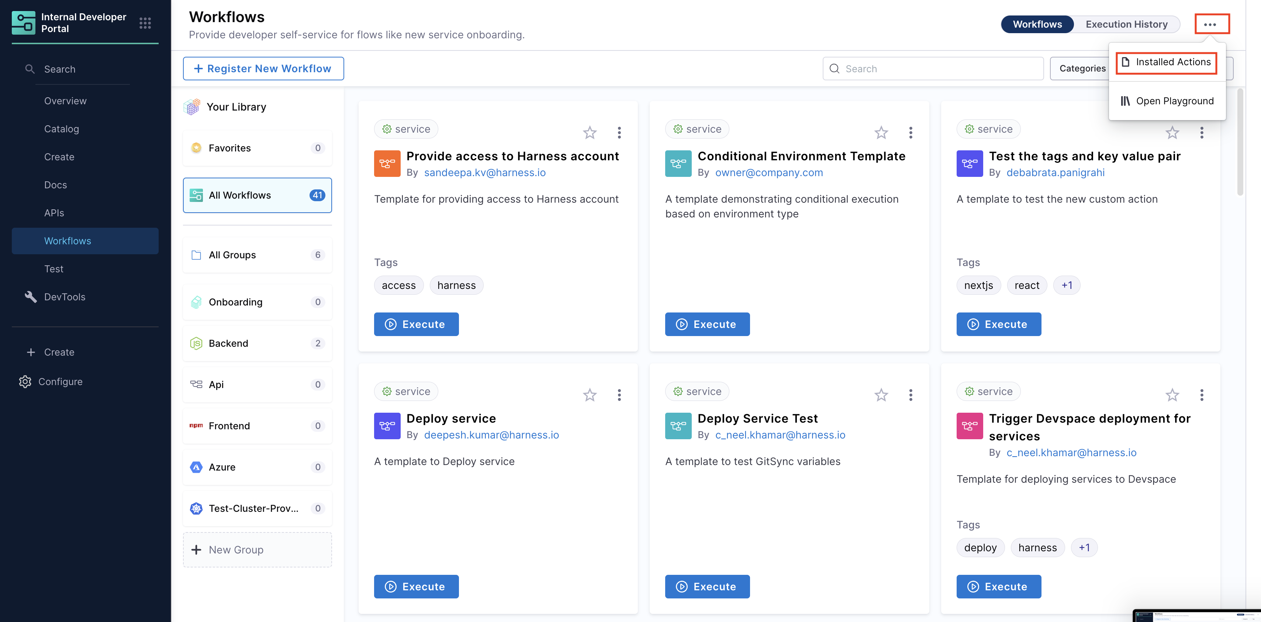This screenshot has width=1261, height=622.
Task: Open kebab menu on Conditional Environment Template
Action: click(x=910, y=133)
